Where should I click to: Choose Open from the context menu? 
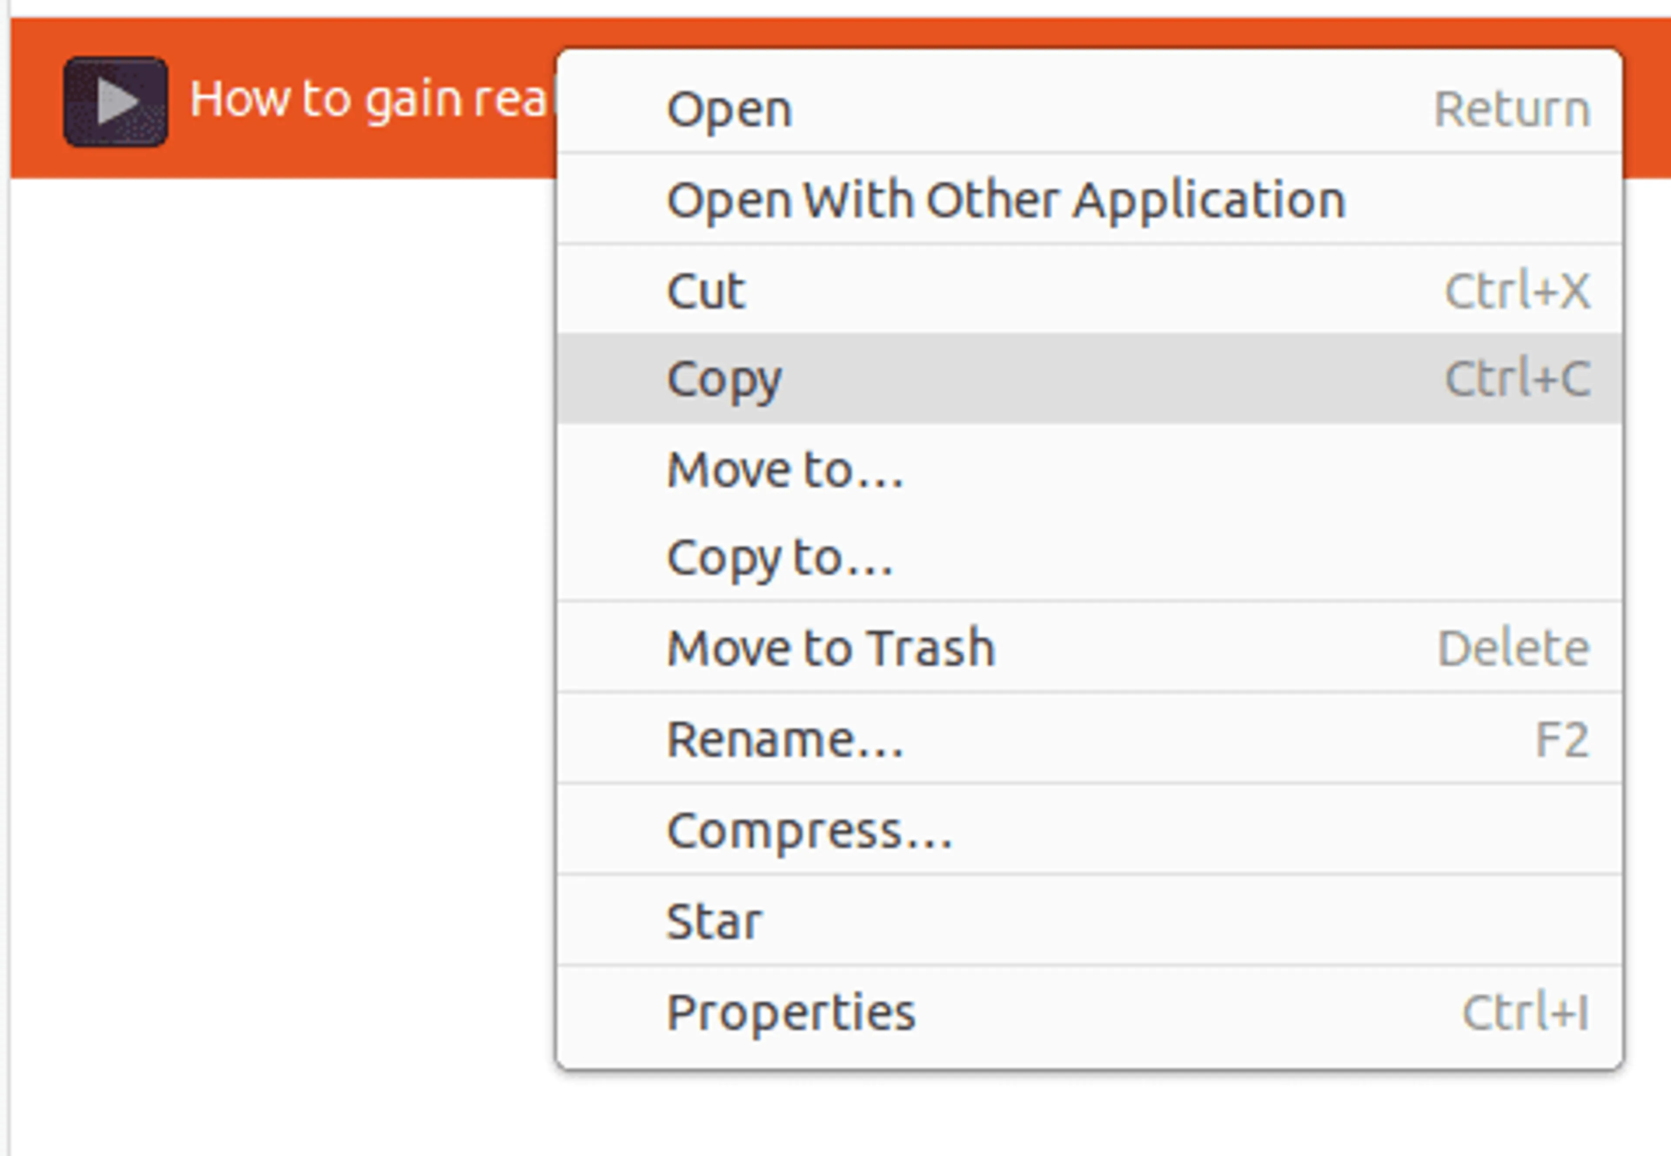click(729, 109)
